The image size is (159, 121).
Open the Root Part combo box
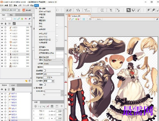[x=53, y=60]
